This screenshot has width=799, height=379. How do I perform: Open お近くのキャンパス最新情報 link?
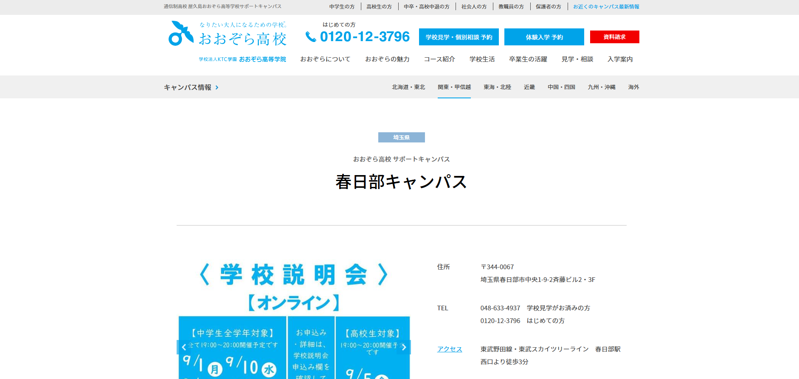pos(606,7)
